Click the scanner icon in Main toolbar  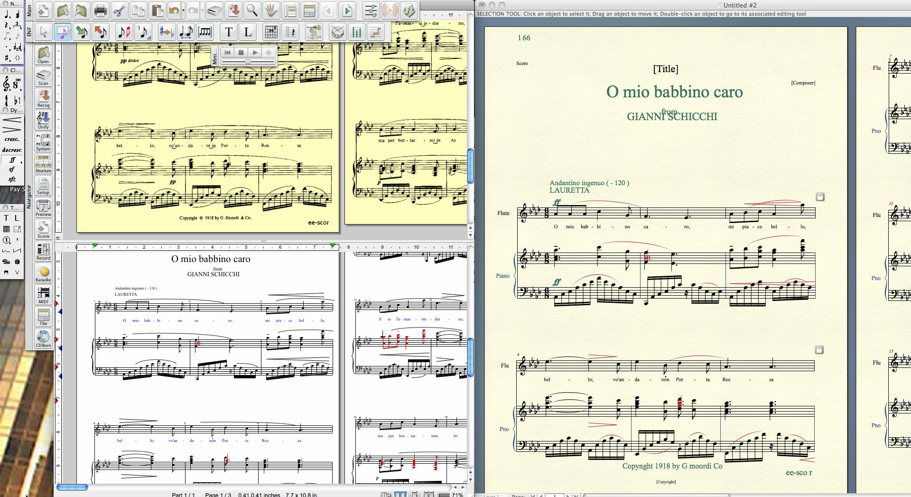214,10
